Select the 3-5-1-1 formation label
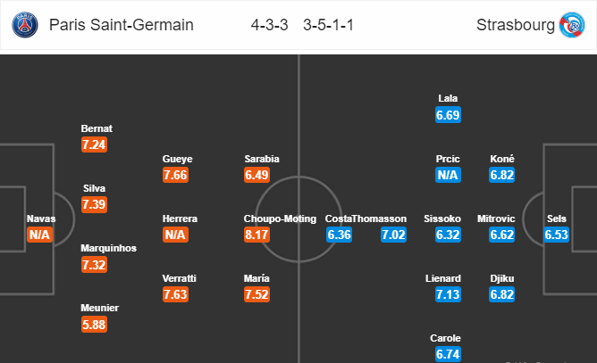The height and width of the screenshot is (363, 597). point(326,25)
